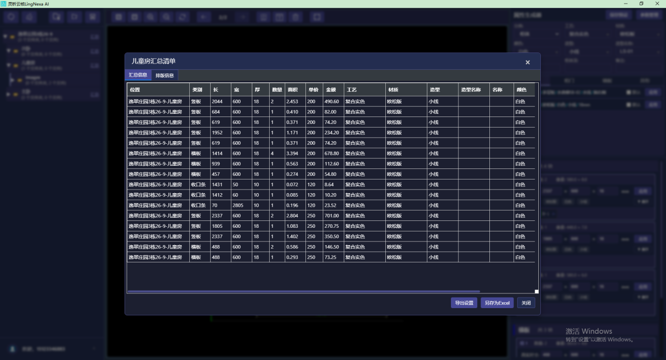Save the list with 另存为Excel
666x360 pixels.
coord(497,303)
